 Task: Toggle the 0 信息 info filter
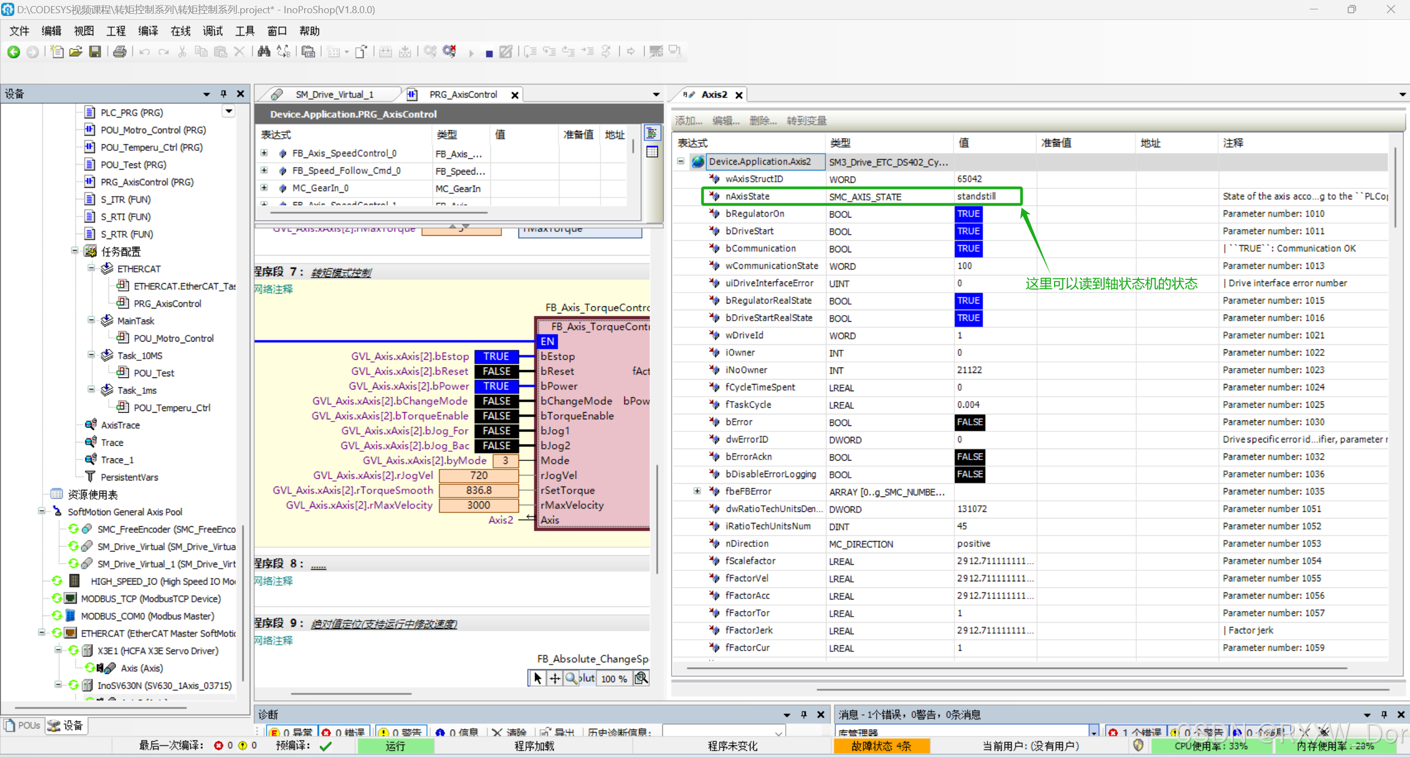click(x=457, y=732)
